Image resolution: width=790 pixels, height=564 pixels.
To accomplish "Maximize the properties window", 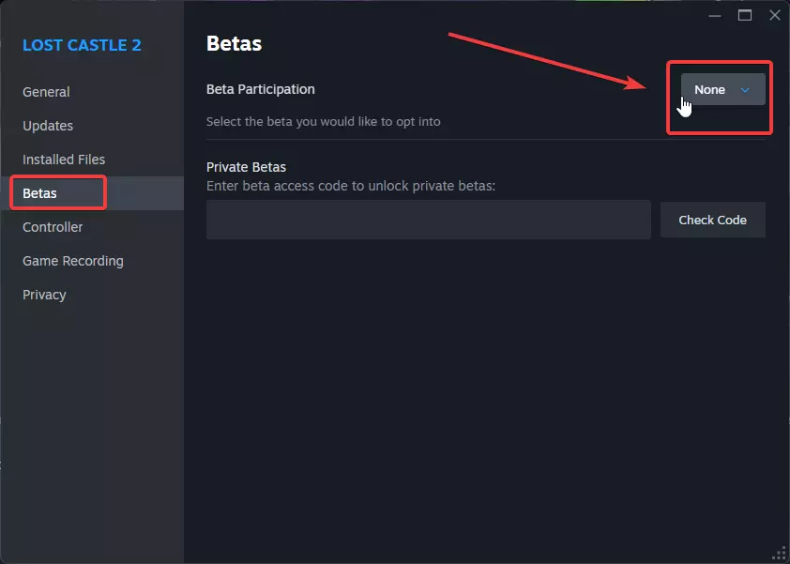I will coord(745,15).
